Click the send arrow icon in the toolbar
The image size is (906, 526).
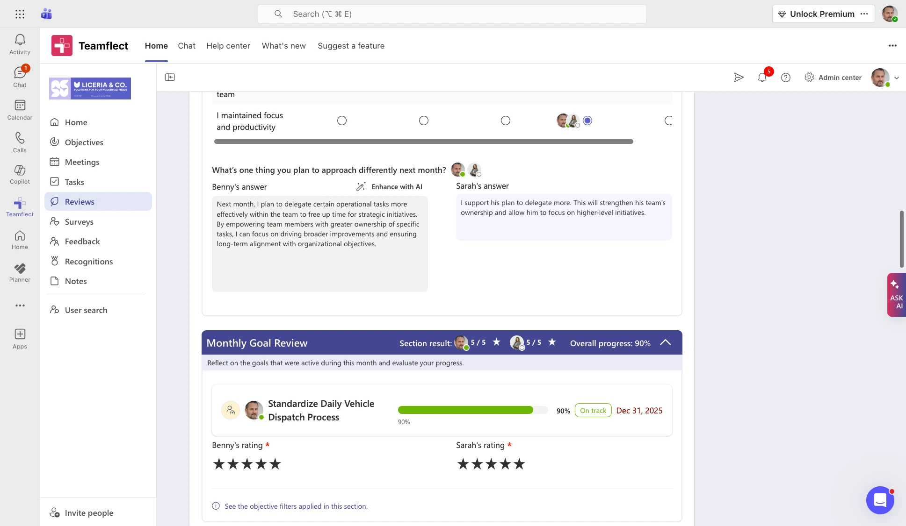tap(739, 77)
